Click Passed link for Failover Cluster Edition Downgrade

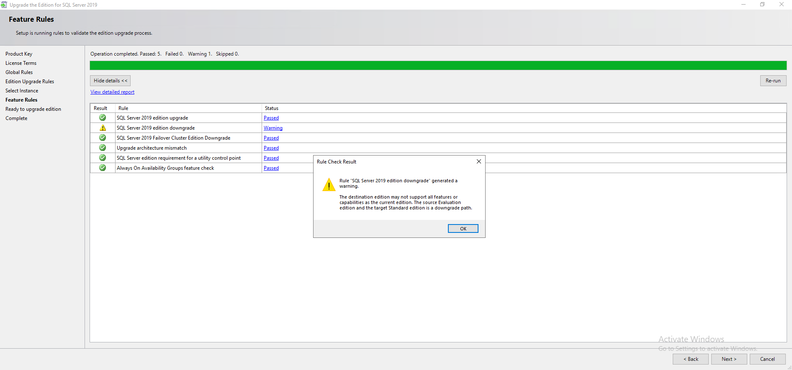coord(271,138)
